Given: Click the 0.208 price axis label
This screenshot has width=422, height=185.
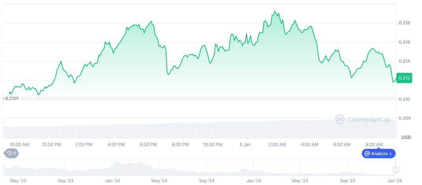Looking at the screenshot, I should (x=405, y=118).
